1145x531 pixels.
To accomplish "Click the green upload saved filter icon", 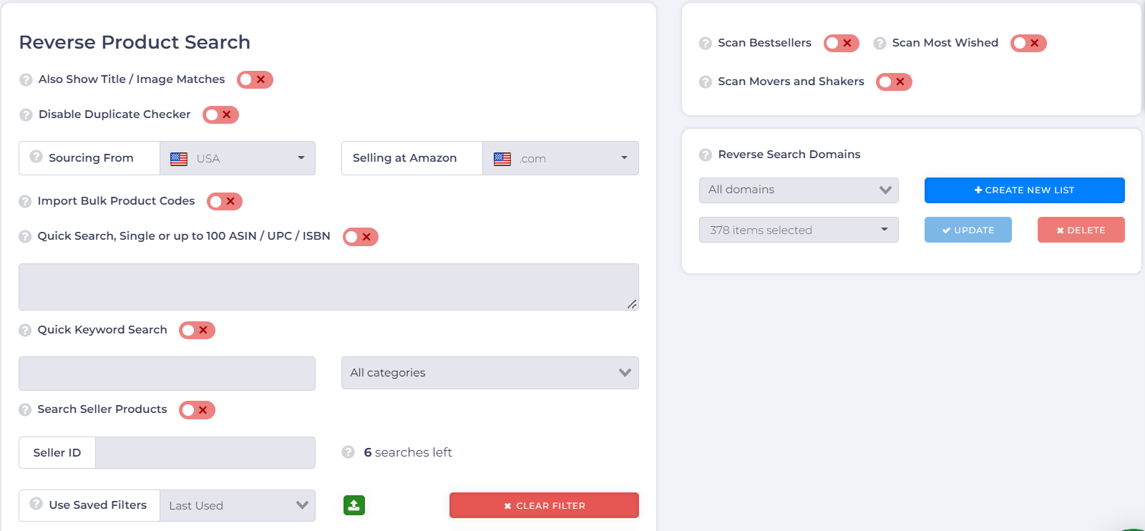I will click(x=354, y=505).
